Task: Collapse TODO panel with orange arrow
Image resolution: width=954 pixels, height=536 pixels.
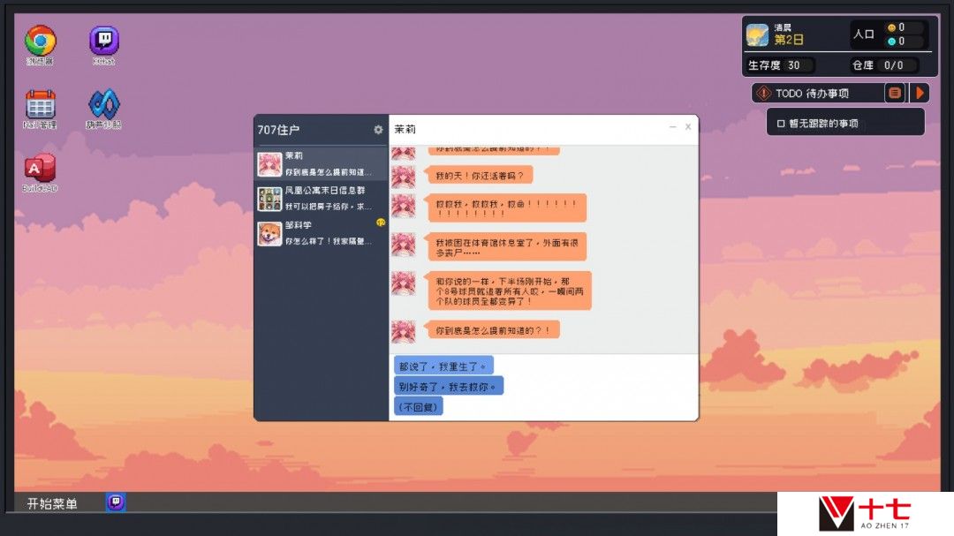Action: point(920,93)
